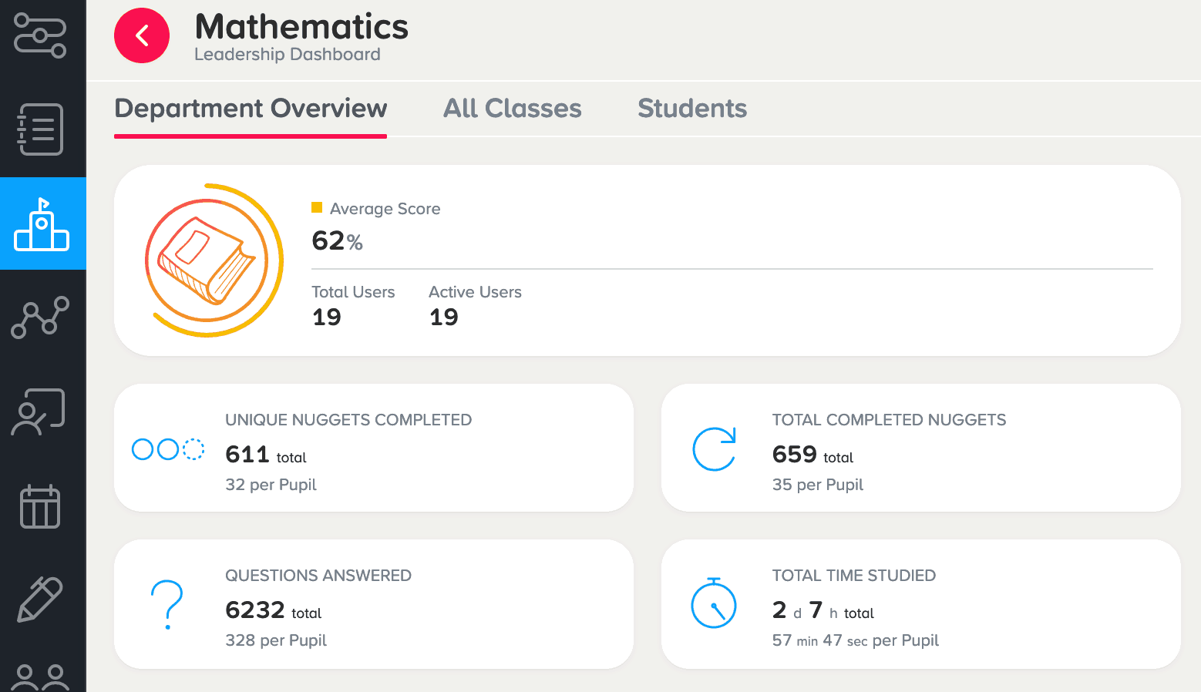Click the yellow Average Score legend square
The width and height of the screenshot is (1201, 692).
click(x=317, y=207)
